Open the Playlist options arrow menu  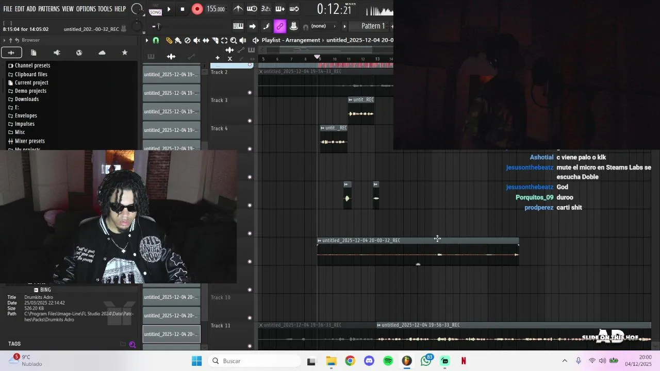tap(147, 40)
